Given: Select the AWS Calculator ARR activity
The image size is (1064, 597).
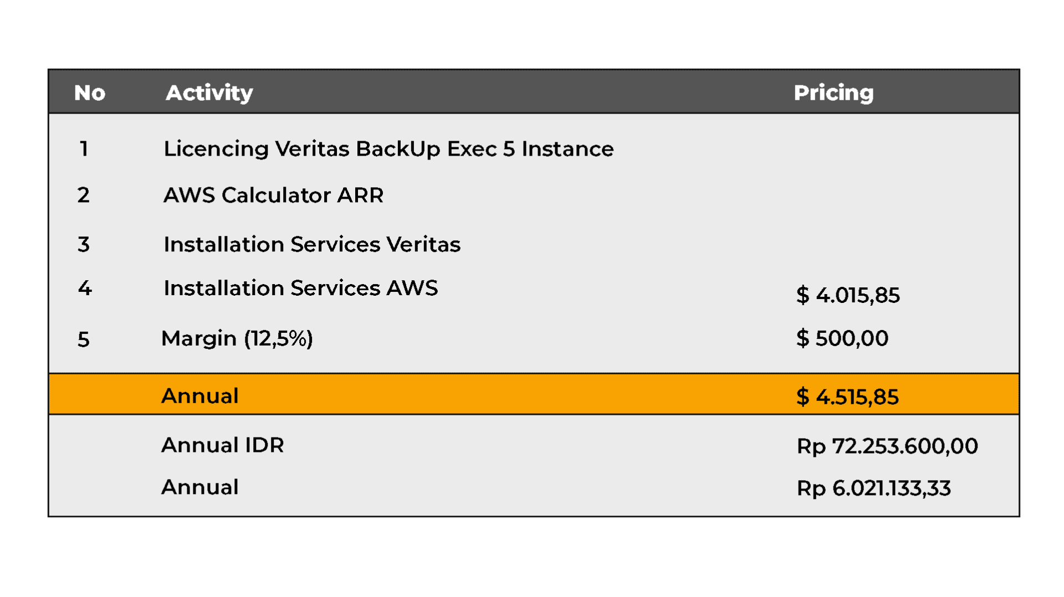Looking at the screenshot, I should (x=273, y=195).
